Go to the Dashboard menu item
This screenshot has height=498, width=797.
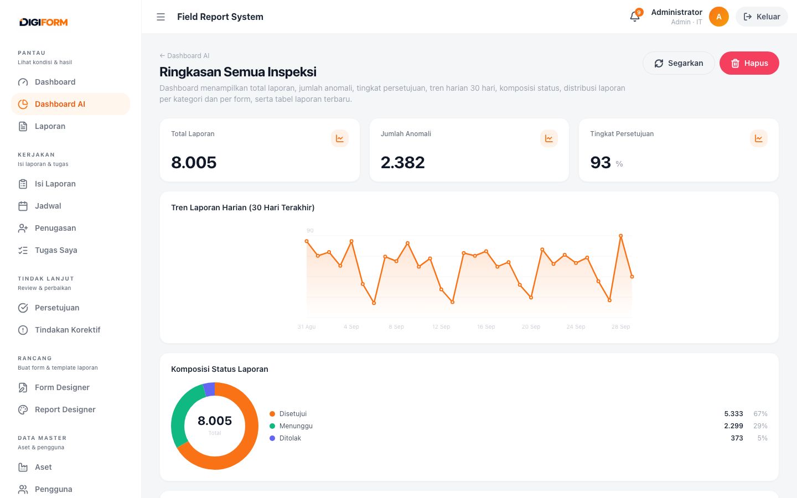click(x=70, y=82)
